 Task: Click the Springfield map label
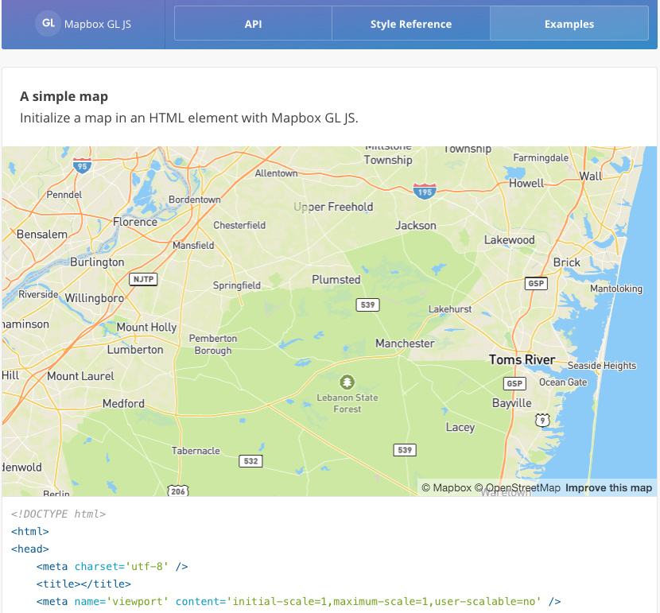pyautogui.click(x=236, y=285)
